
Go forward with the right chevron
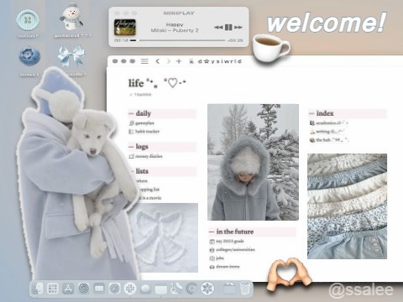tap(169, 61)
